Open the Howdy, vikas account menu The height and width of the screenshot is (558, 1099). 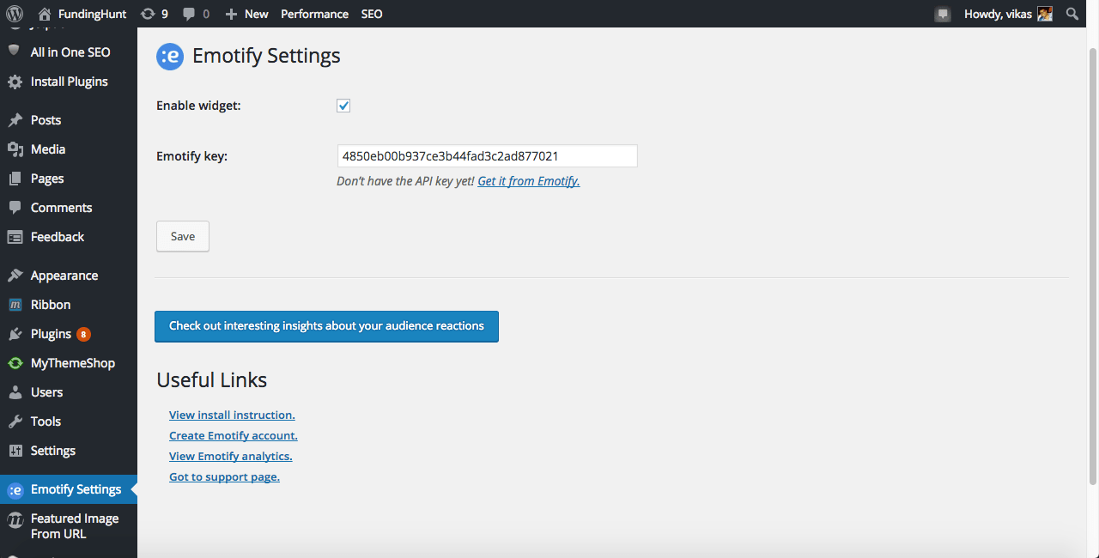(1008, 14)
